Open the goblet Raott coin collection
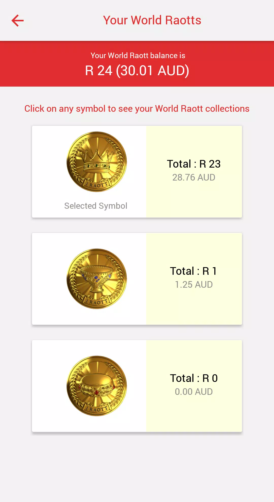 pyautogui.click(x=97, y=279)
